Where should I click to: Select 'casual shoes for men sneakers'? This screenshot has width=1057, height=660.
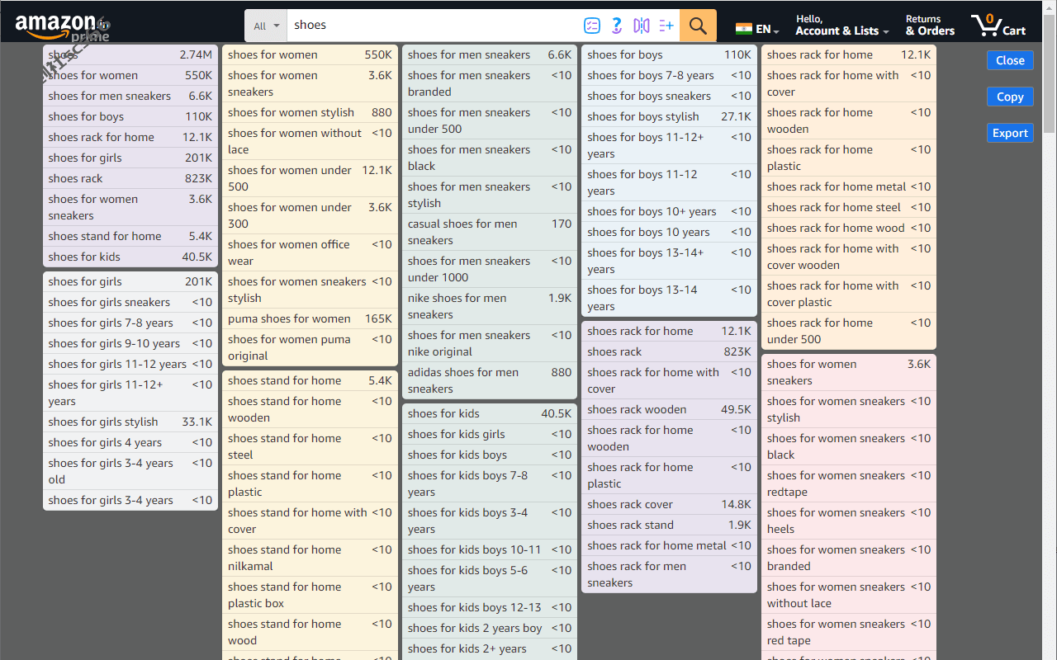(490, 232)
